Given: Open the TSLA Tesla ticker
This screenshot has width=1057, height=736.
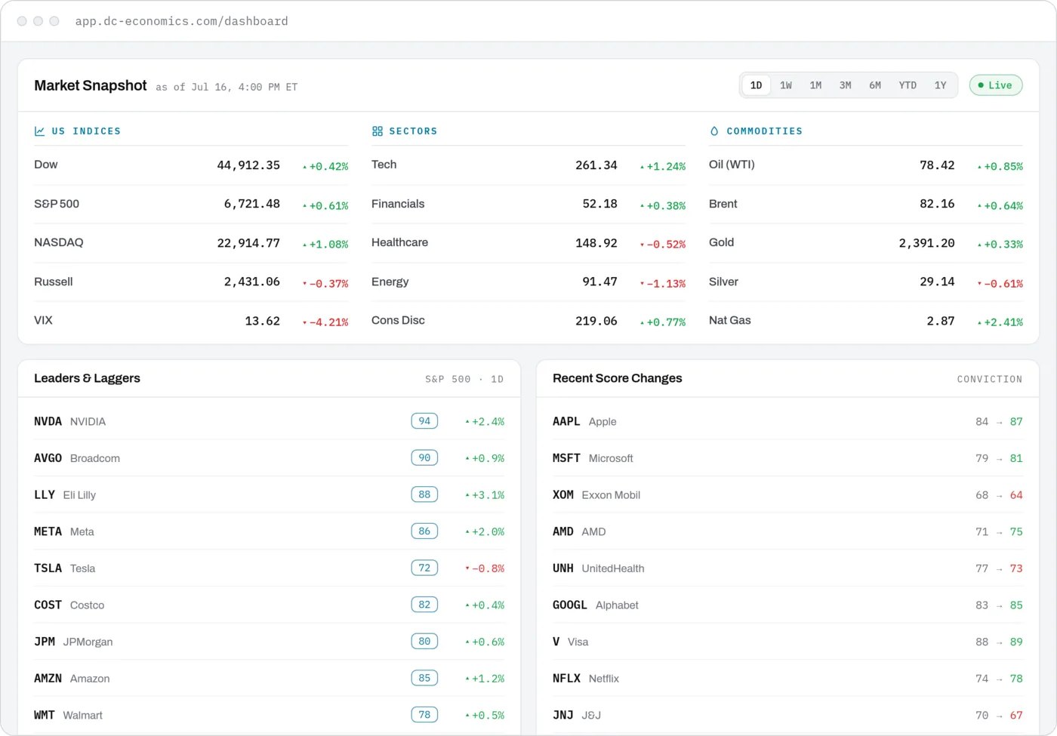Looking at the screenshot, I should pyautogui.click(x=64, y=568).
